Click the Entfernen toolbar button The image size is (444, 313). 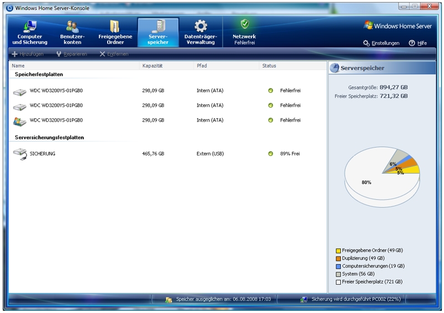pyautogui.click(x=114, y=54)
